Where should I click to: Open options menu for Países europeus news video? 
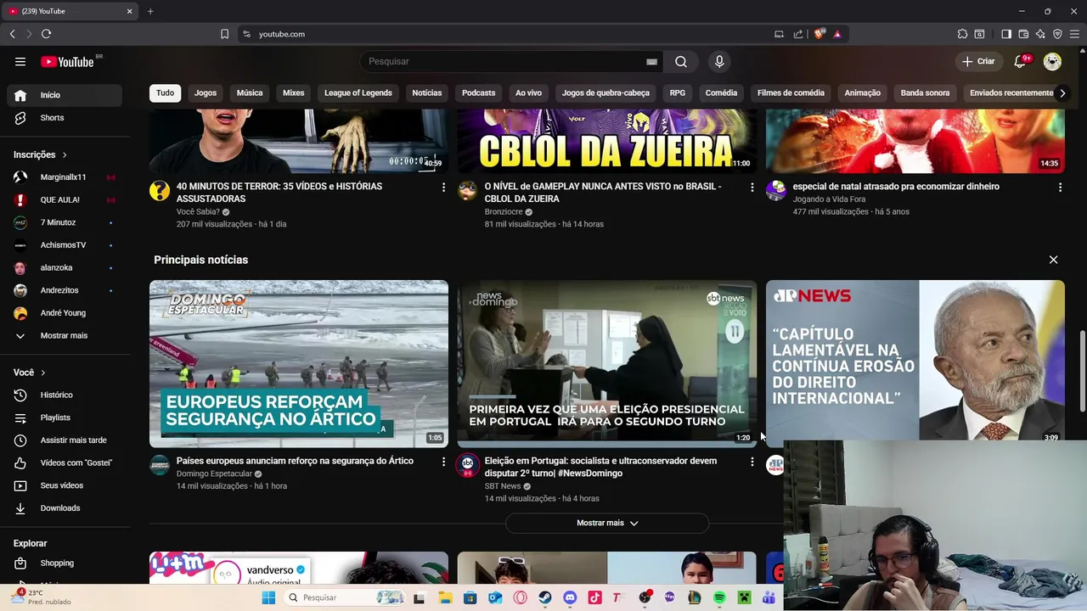[443, 462]
